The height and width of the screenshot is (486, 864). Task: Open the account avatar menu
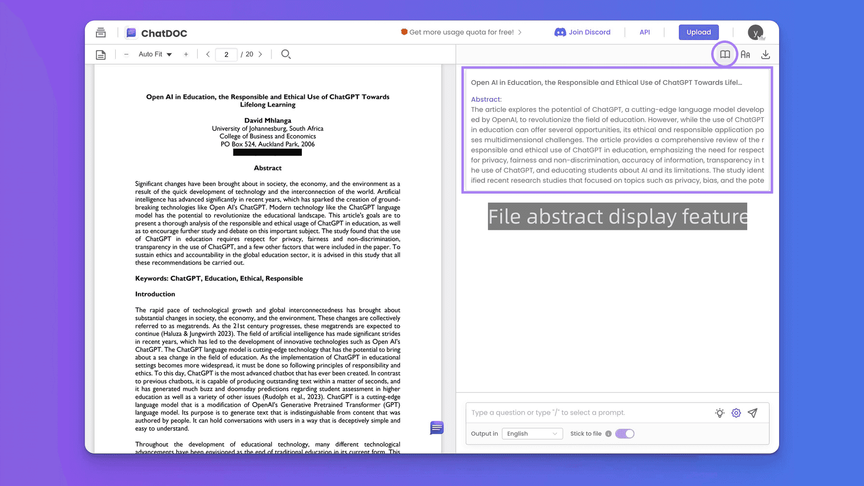pos(756,32)
